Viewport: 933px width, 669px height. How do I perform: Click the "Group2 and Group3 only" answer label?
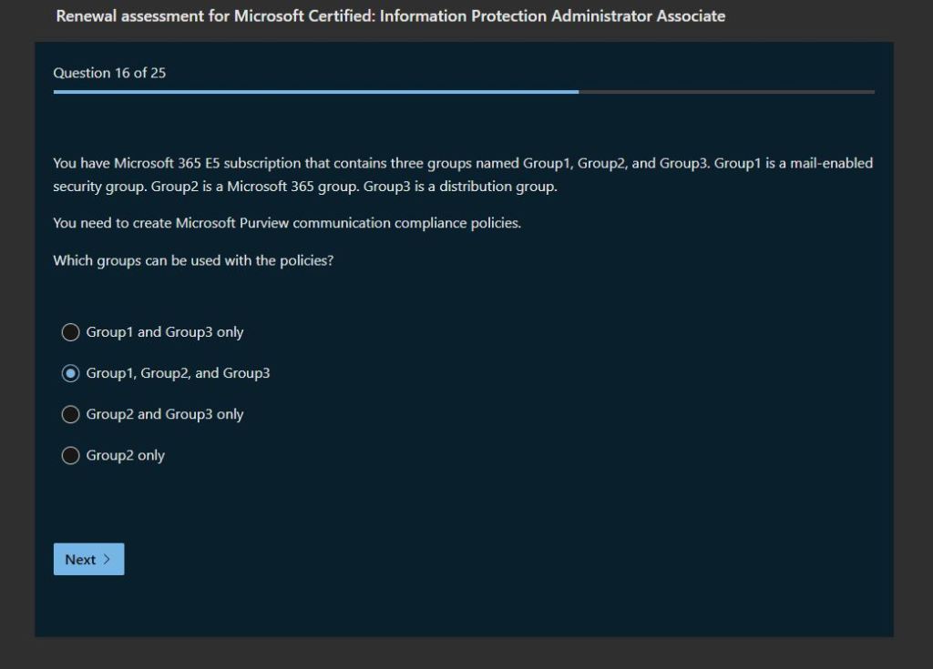click(165, 414)
